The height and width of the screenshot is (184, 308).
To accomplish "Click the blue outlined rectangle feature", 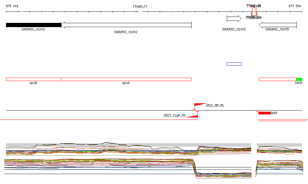I will [x=234, y=64].
